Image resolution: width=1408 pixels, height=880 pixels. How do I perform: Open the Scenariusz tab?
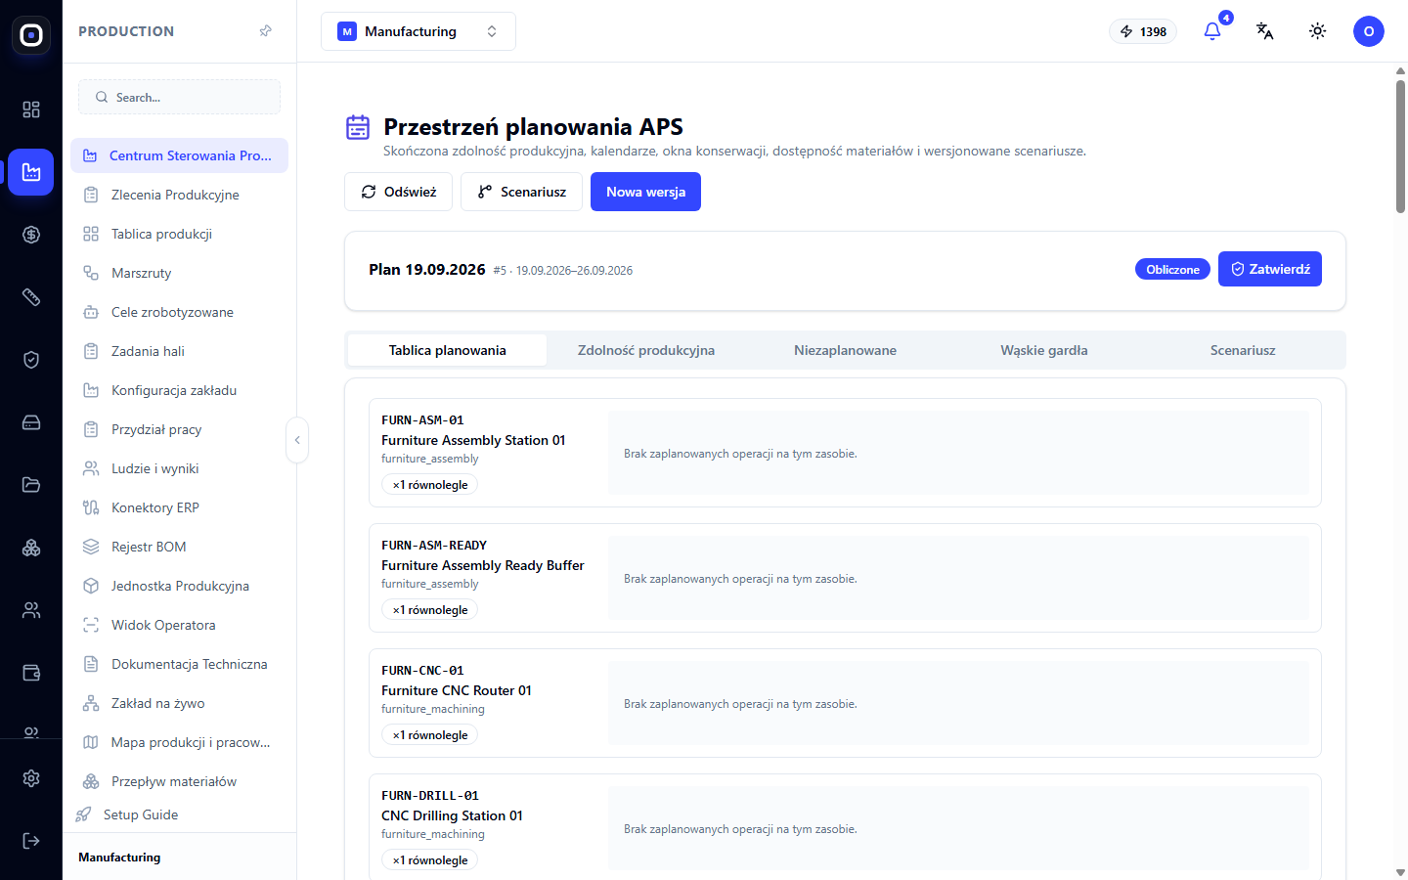point(1243,350)
